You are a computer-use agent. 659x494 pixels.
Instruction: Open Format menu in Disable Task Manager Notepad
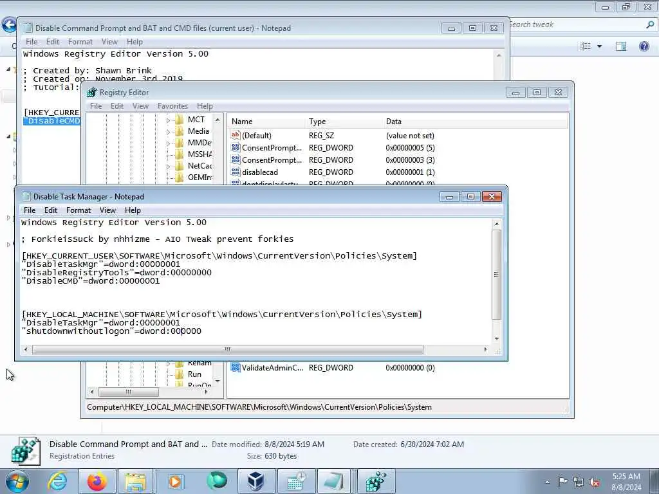click(x=78, y=210)
